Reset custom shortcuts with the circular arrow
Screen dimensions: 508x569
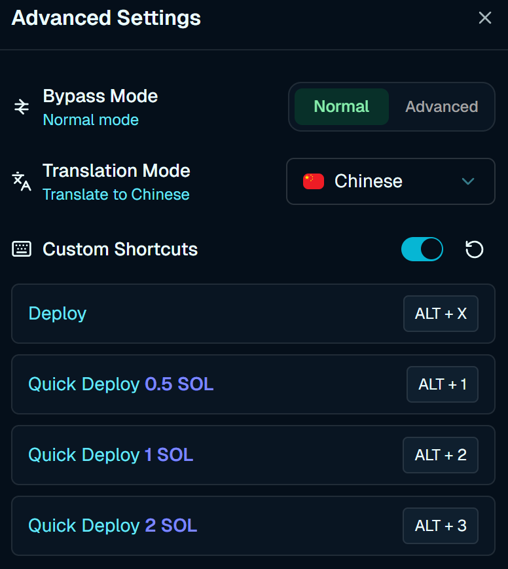pyautogui.click(x=474, y=249)
